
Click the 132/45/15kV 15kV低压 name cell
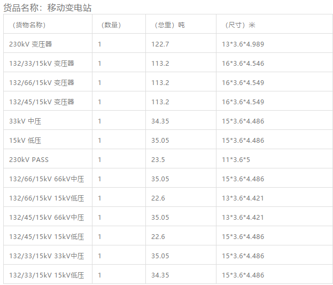click(x=47, y=237)
